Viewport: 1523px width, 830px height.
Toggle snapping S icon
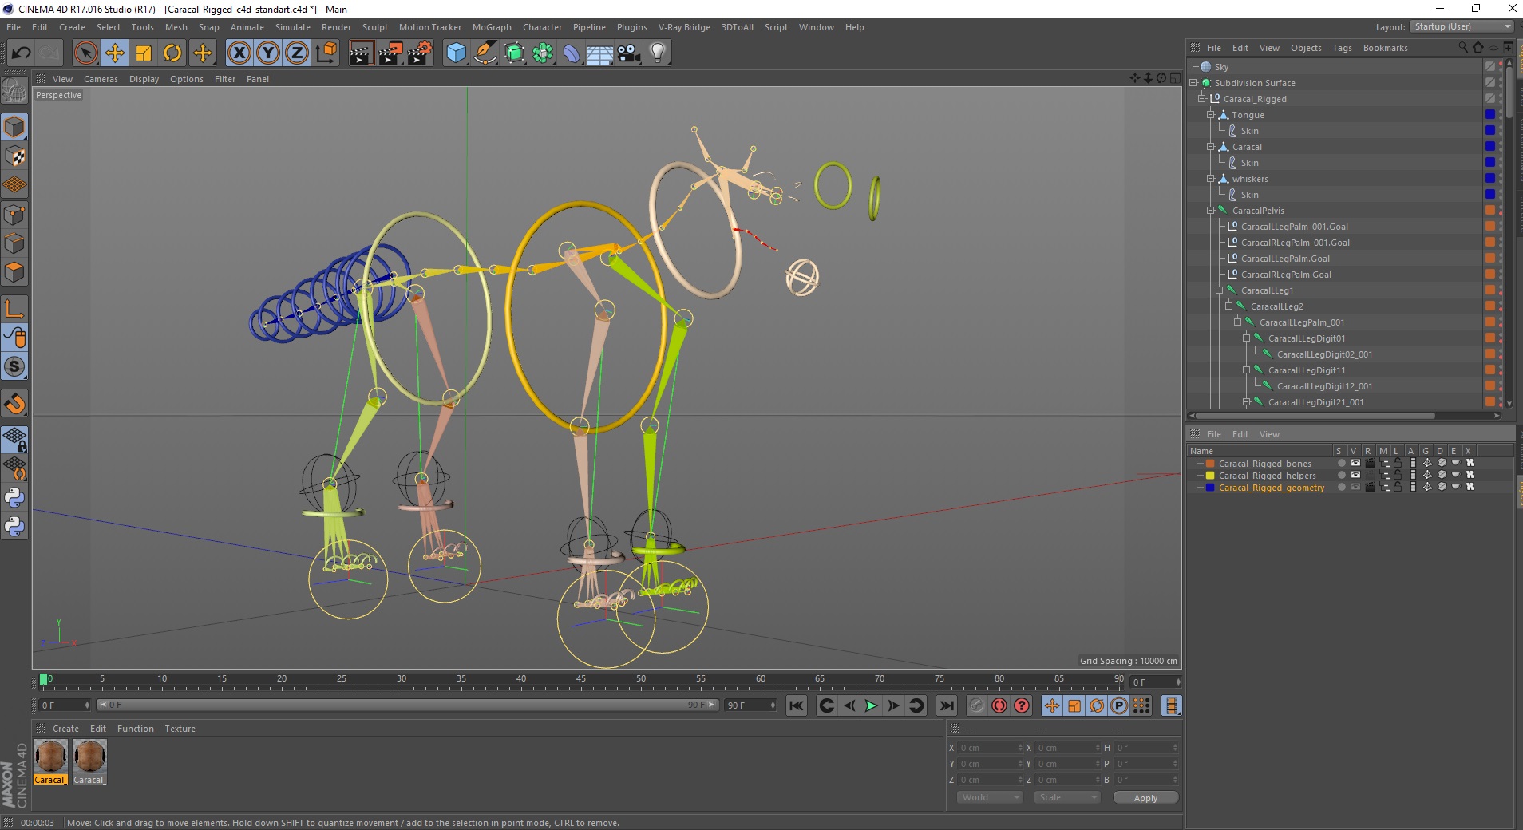(x=14, y=367)
